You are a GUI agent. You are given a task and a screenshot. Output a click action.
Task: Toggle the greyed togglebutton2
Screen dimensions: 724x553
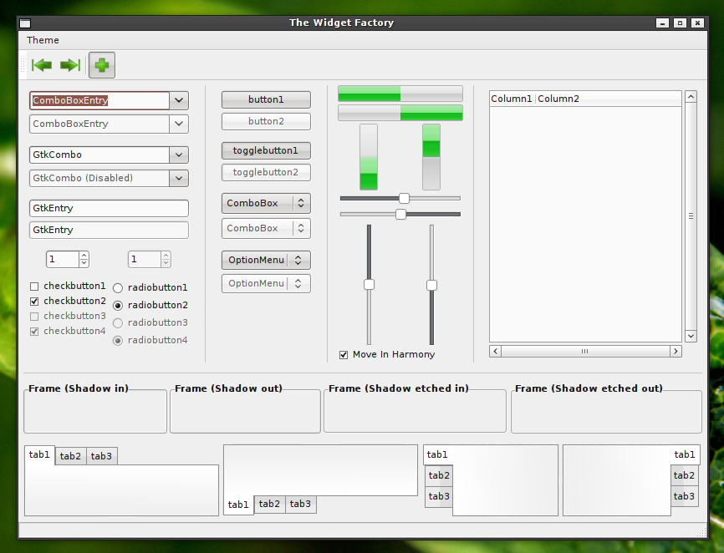point(266,172)
